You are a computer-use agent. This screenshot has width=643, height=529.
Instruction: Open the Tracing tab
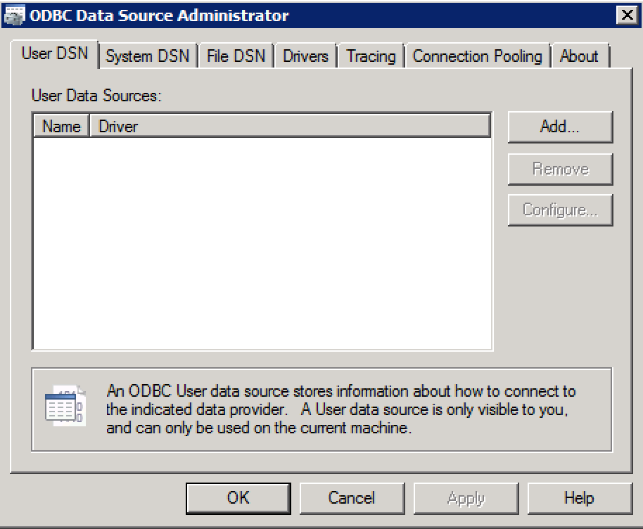coord(369,56)
